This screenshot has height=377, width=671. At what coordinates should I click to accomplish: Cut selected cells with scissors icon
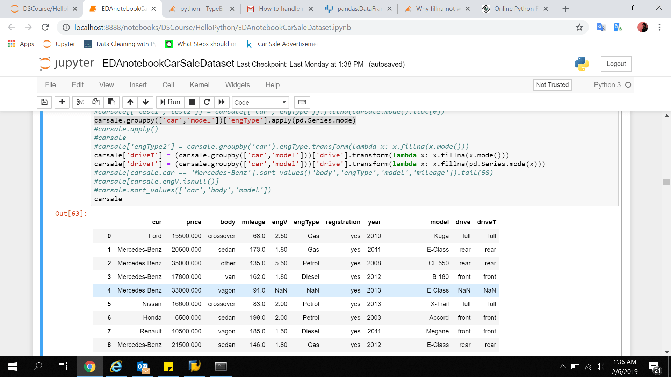tap(80, 102)
